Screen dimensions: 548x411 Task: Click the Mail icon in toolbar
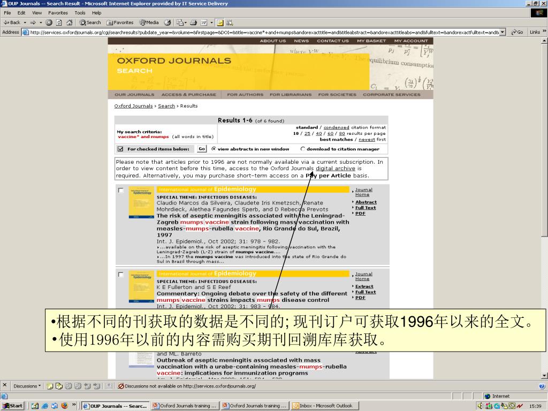[x=180, y=22]
